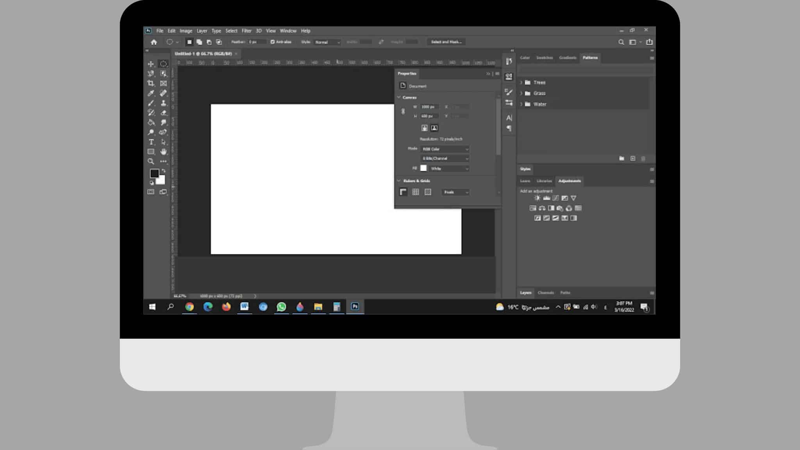Select the Crop tool

pos(151,83)
